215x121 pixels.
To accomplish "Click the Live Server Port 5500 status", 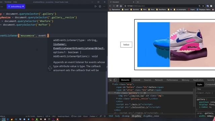I will pyautogui.click(x=76, y=116).
